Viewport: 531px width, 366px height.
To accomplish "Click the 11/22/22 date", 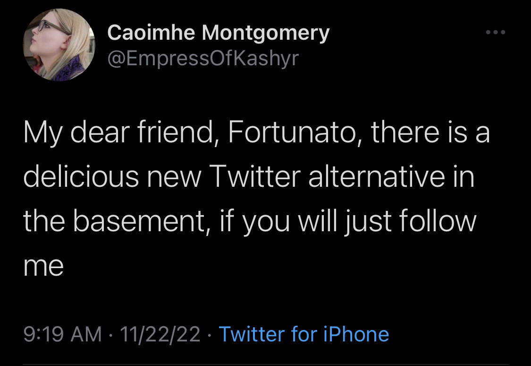I will (160, 334).
